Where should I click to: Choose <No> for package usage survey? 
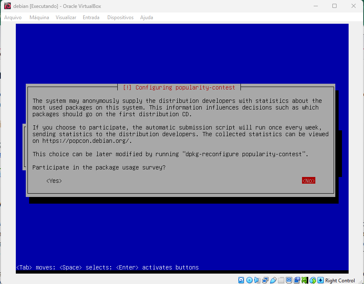(309, 181)
